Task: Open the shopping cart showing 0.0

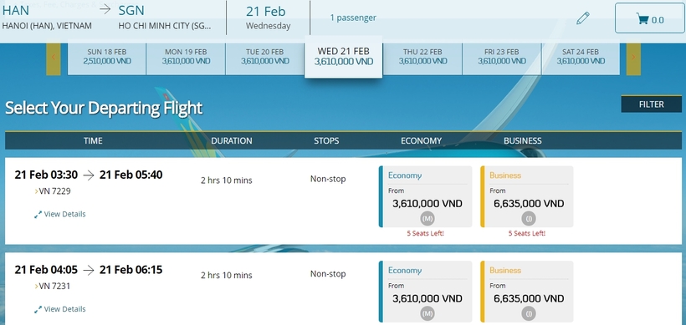Action: click(649, 18)
